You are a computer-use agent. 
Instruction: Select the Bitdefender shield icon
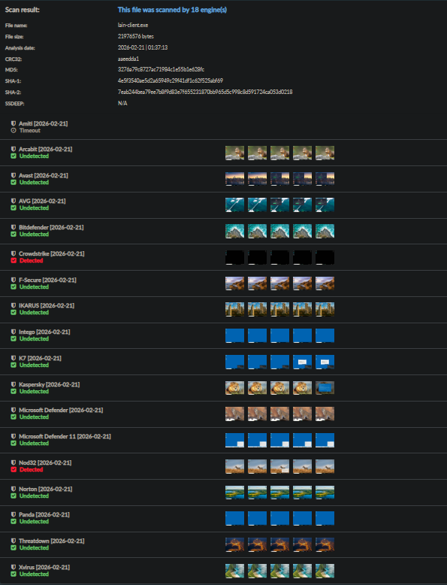(14, 227)
